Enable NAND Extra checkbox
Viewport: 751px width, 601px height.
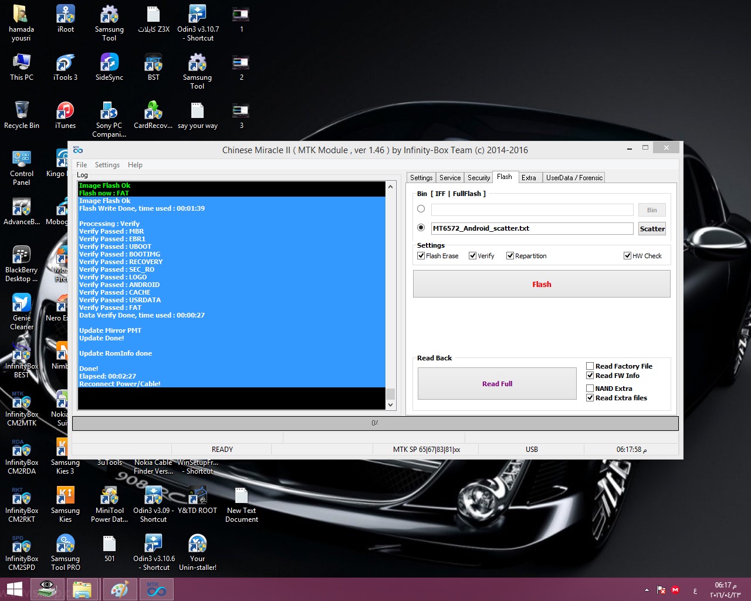[x=590, y=389]
